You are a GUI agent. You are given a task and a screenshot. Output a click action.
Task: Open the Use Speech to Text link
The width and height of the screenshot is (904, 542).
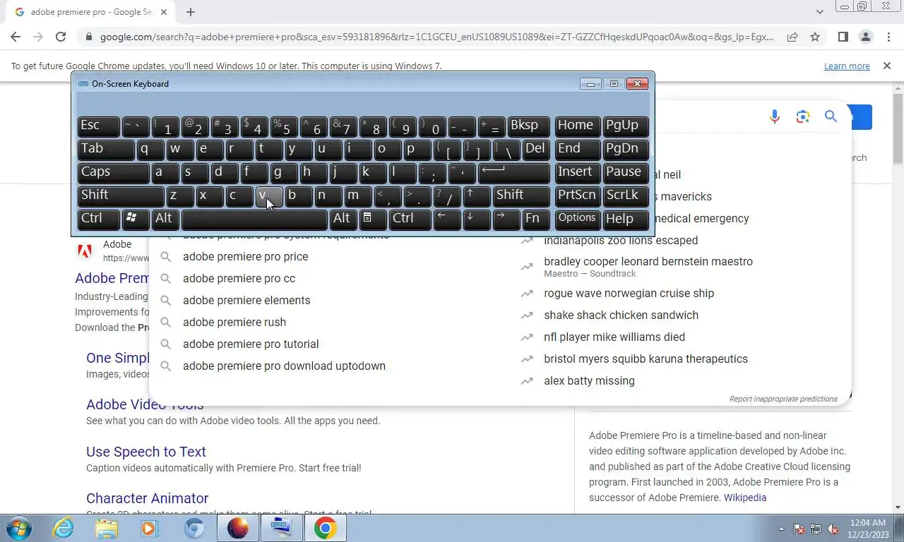coord(146,452)
